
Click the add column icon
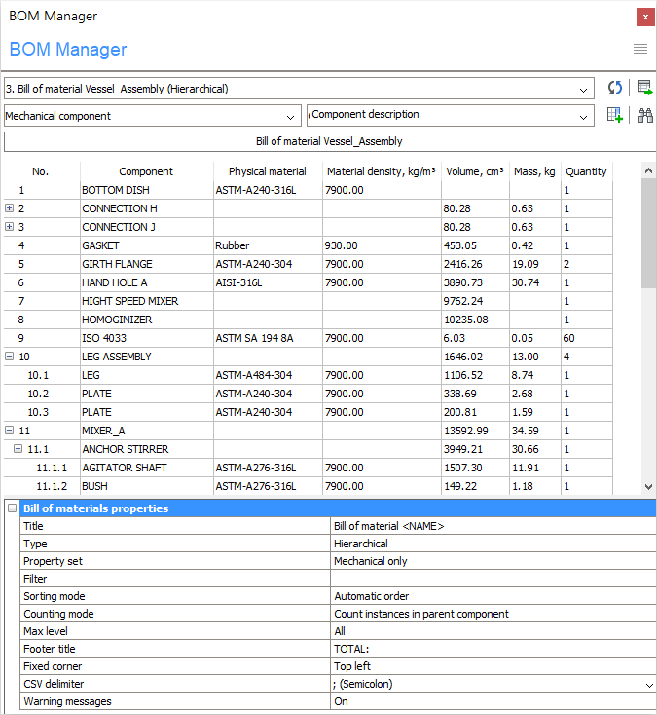(614, 115)
